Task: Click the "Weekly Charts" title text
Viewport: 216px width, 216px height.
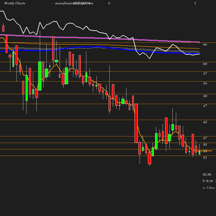Action: click(15, 3)
